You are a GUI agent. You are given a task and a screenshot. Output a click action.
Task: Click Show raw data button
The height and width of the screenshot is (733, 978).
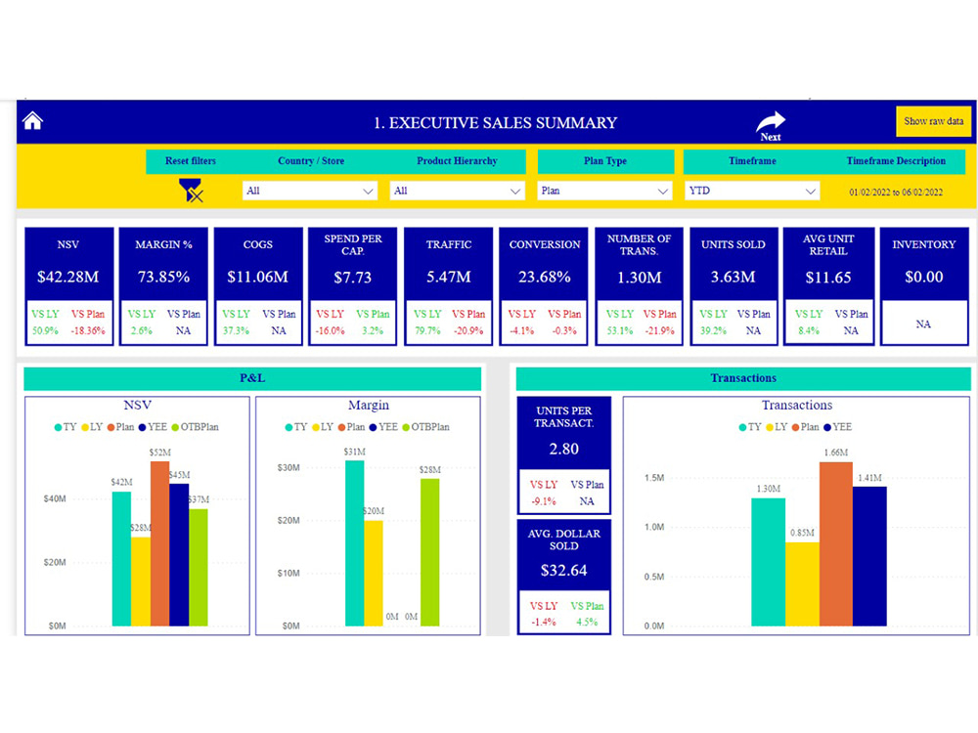click(x=933, y=121)
